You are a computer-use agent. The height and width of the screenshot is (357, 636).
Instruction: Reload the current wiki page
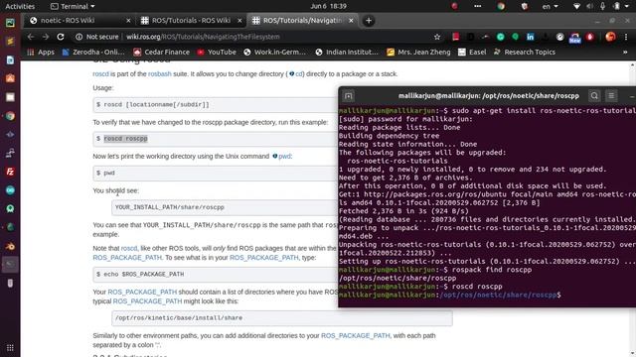click(x=61, y=37)
